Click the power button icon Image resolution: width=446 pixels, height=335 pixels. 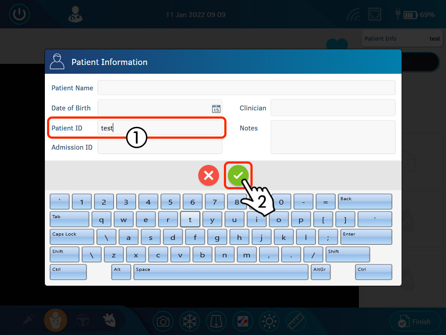click(x=19, y=14)
